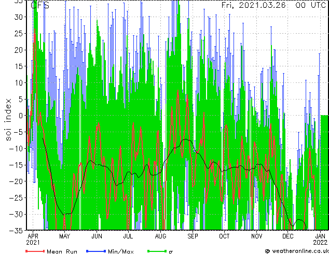Click the DEC month label

click(288, 236)
